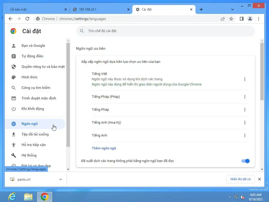Viewport: 269px width, 202px height.
Task: Click the address bar URL
Action: [x=83, y=19]
